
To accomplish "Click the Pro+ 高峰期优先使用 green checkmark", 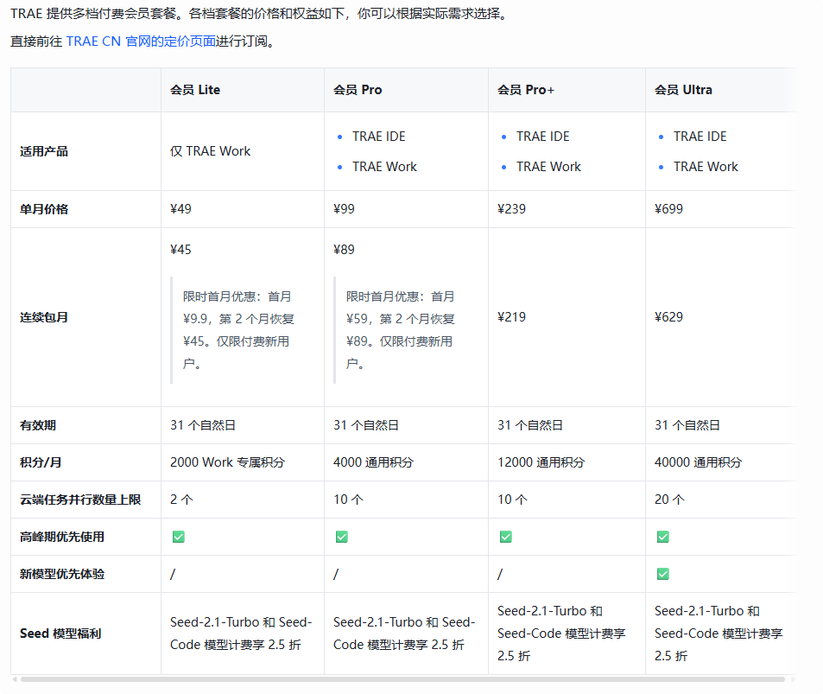I will pos(505,537).
